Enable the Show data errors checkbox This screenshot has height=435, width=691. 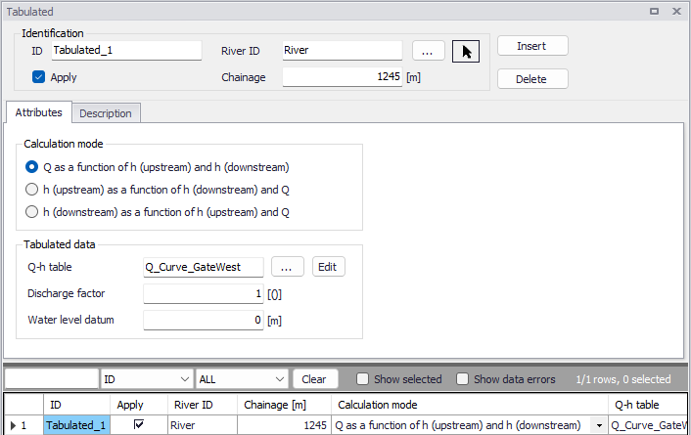pos(462,379)
